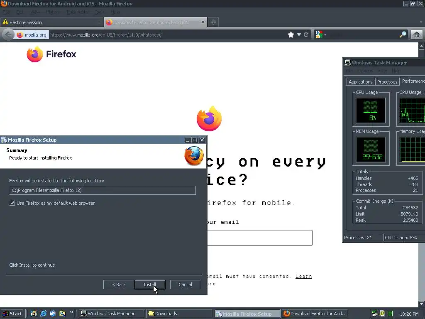Image resolution: width=425 pixels, height=319 pixels.
Task: Click the Back button in Firefox Setup
Action: (119, 285)
